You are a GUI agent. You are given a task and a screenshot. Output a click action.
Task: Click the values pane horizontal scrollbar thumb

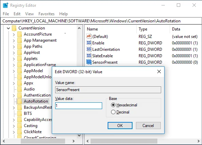click(x=124, y=141)
